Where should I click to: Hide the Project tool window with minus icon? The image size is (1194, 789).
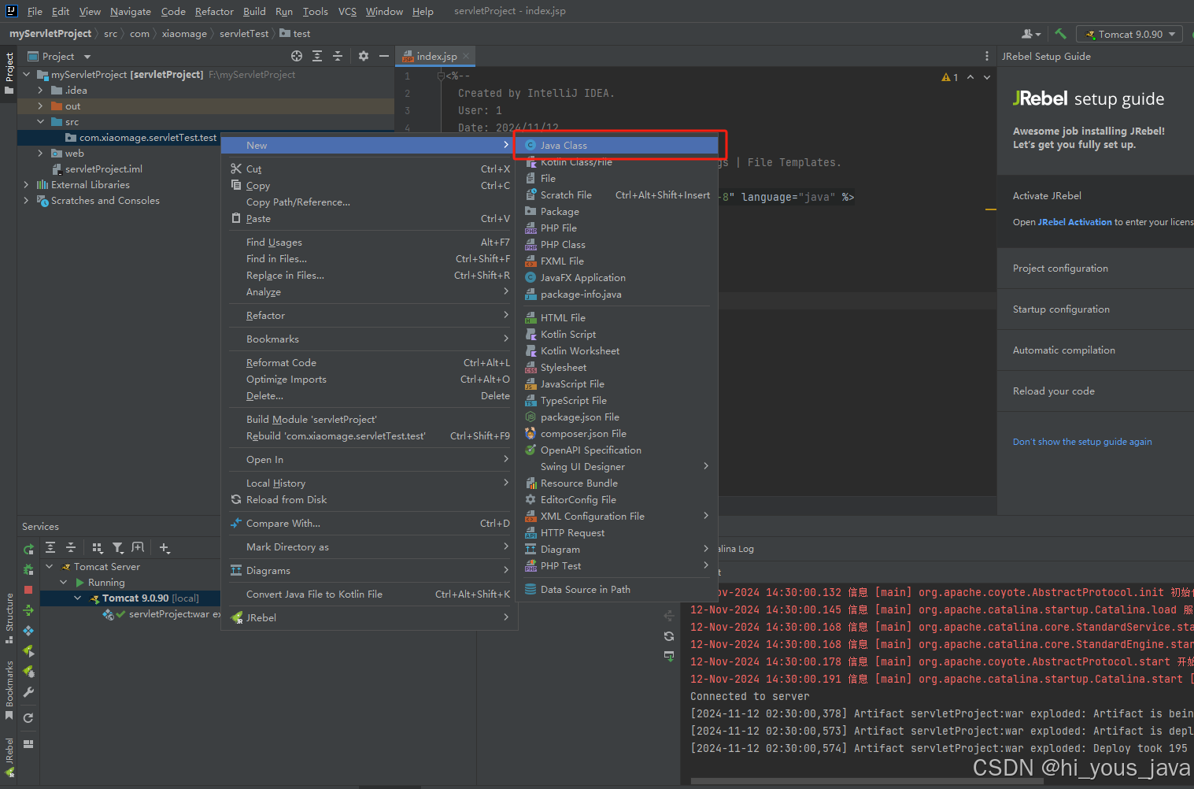tap(384, 56)
